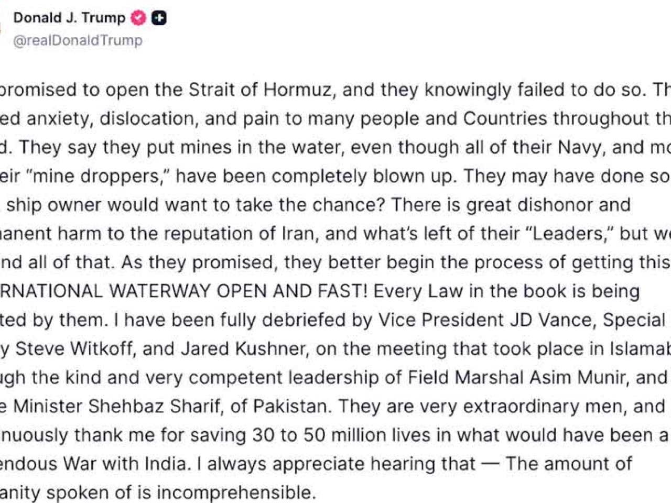Image resolution: width=671 pixels, height=503 pixels.
Task: Click the red verified checkmark badge
Action: (x=138, y=18)
